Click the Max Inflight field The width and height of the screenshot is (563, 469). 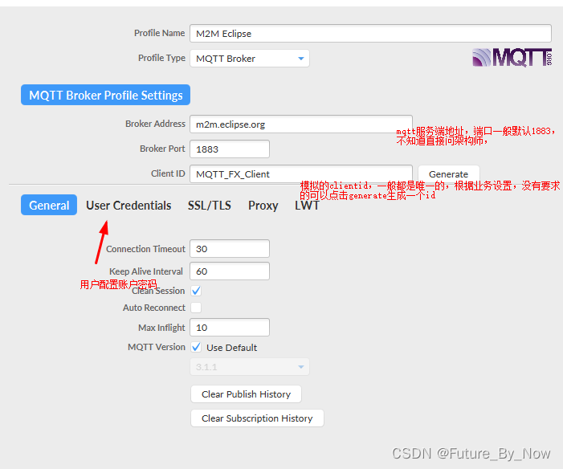pyautogui.click(x=230, y=327)
